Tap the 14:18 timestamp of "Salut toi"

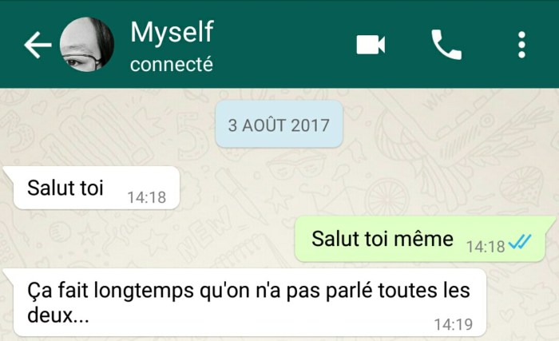tap(146, 197)
